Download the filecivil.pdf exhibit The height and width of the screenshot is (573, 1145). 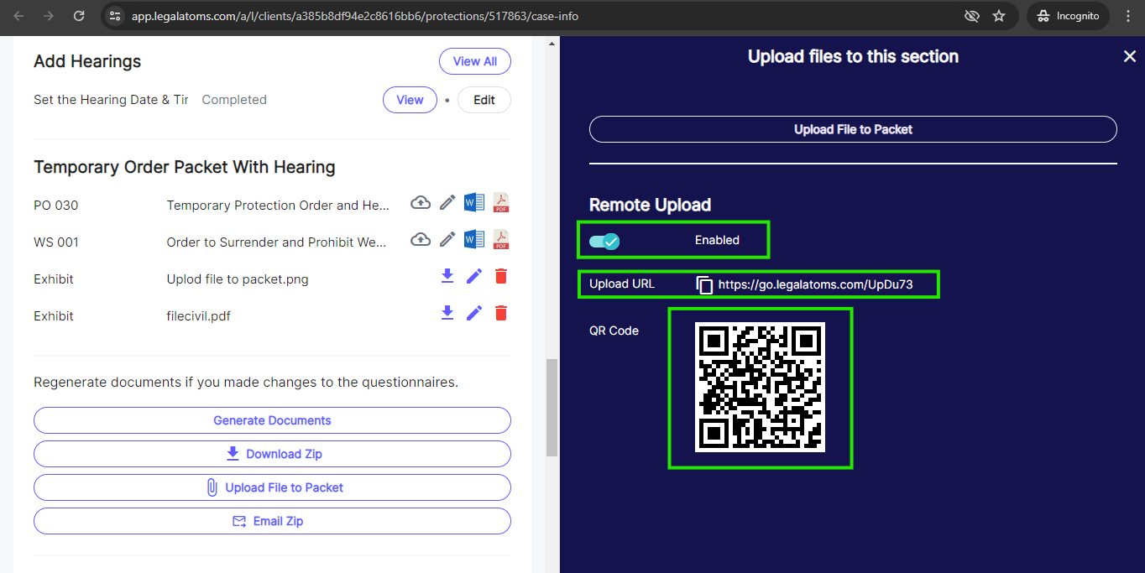click(x=447, y=313)
